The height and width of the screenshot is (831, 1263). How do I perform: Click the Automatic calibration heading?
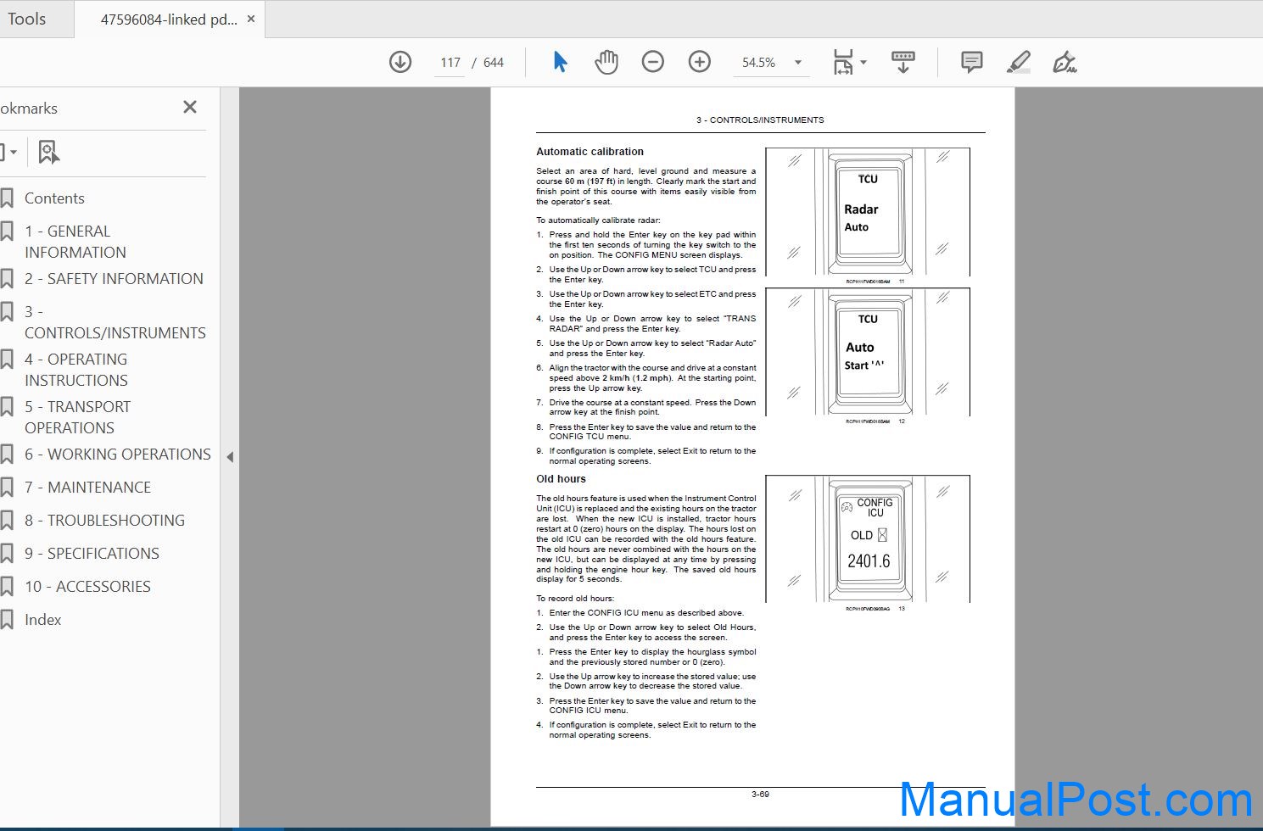click(x=590, y=152)
